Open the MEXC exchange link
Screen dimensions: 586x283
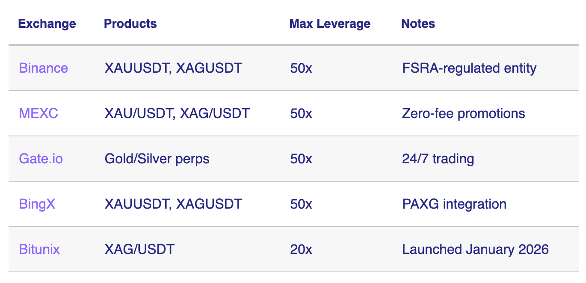click(x=38, y=113)
